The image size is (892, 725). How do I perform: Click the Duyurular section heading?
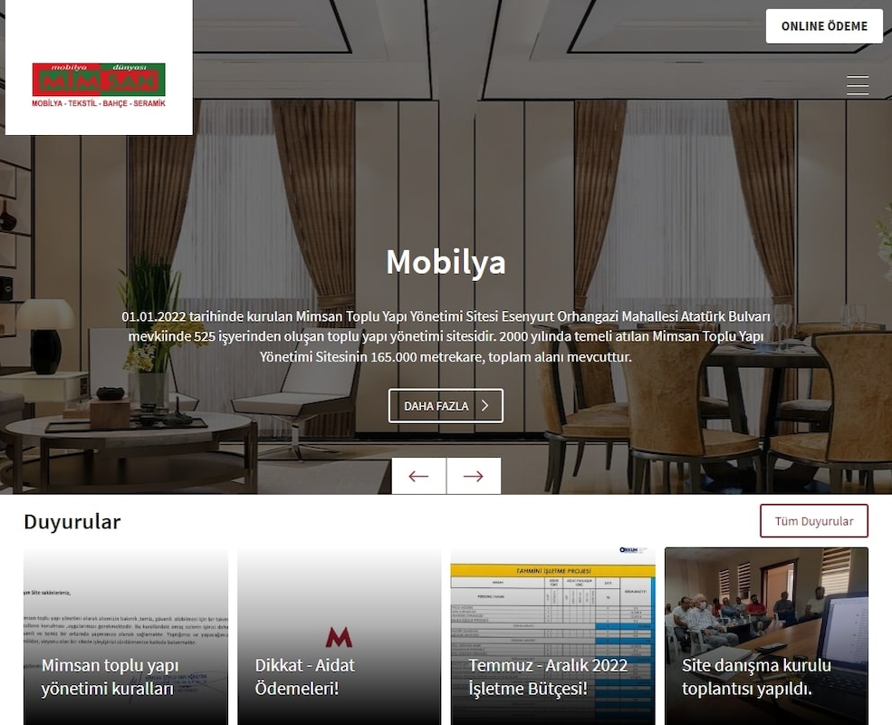pyautogui.click(x=72, y=522)
